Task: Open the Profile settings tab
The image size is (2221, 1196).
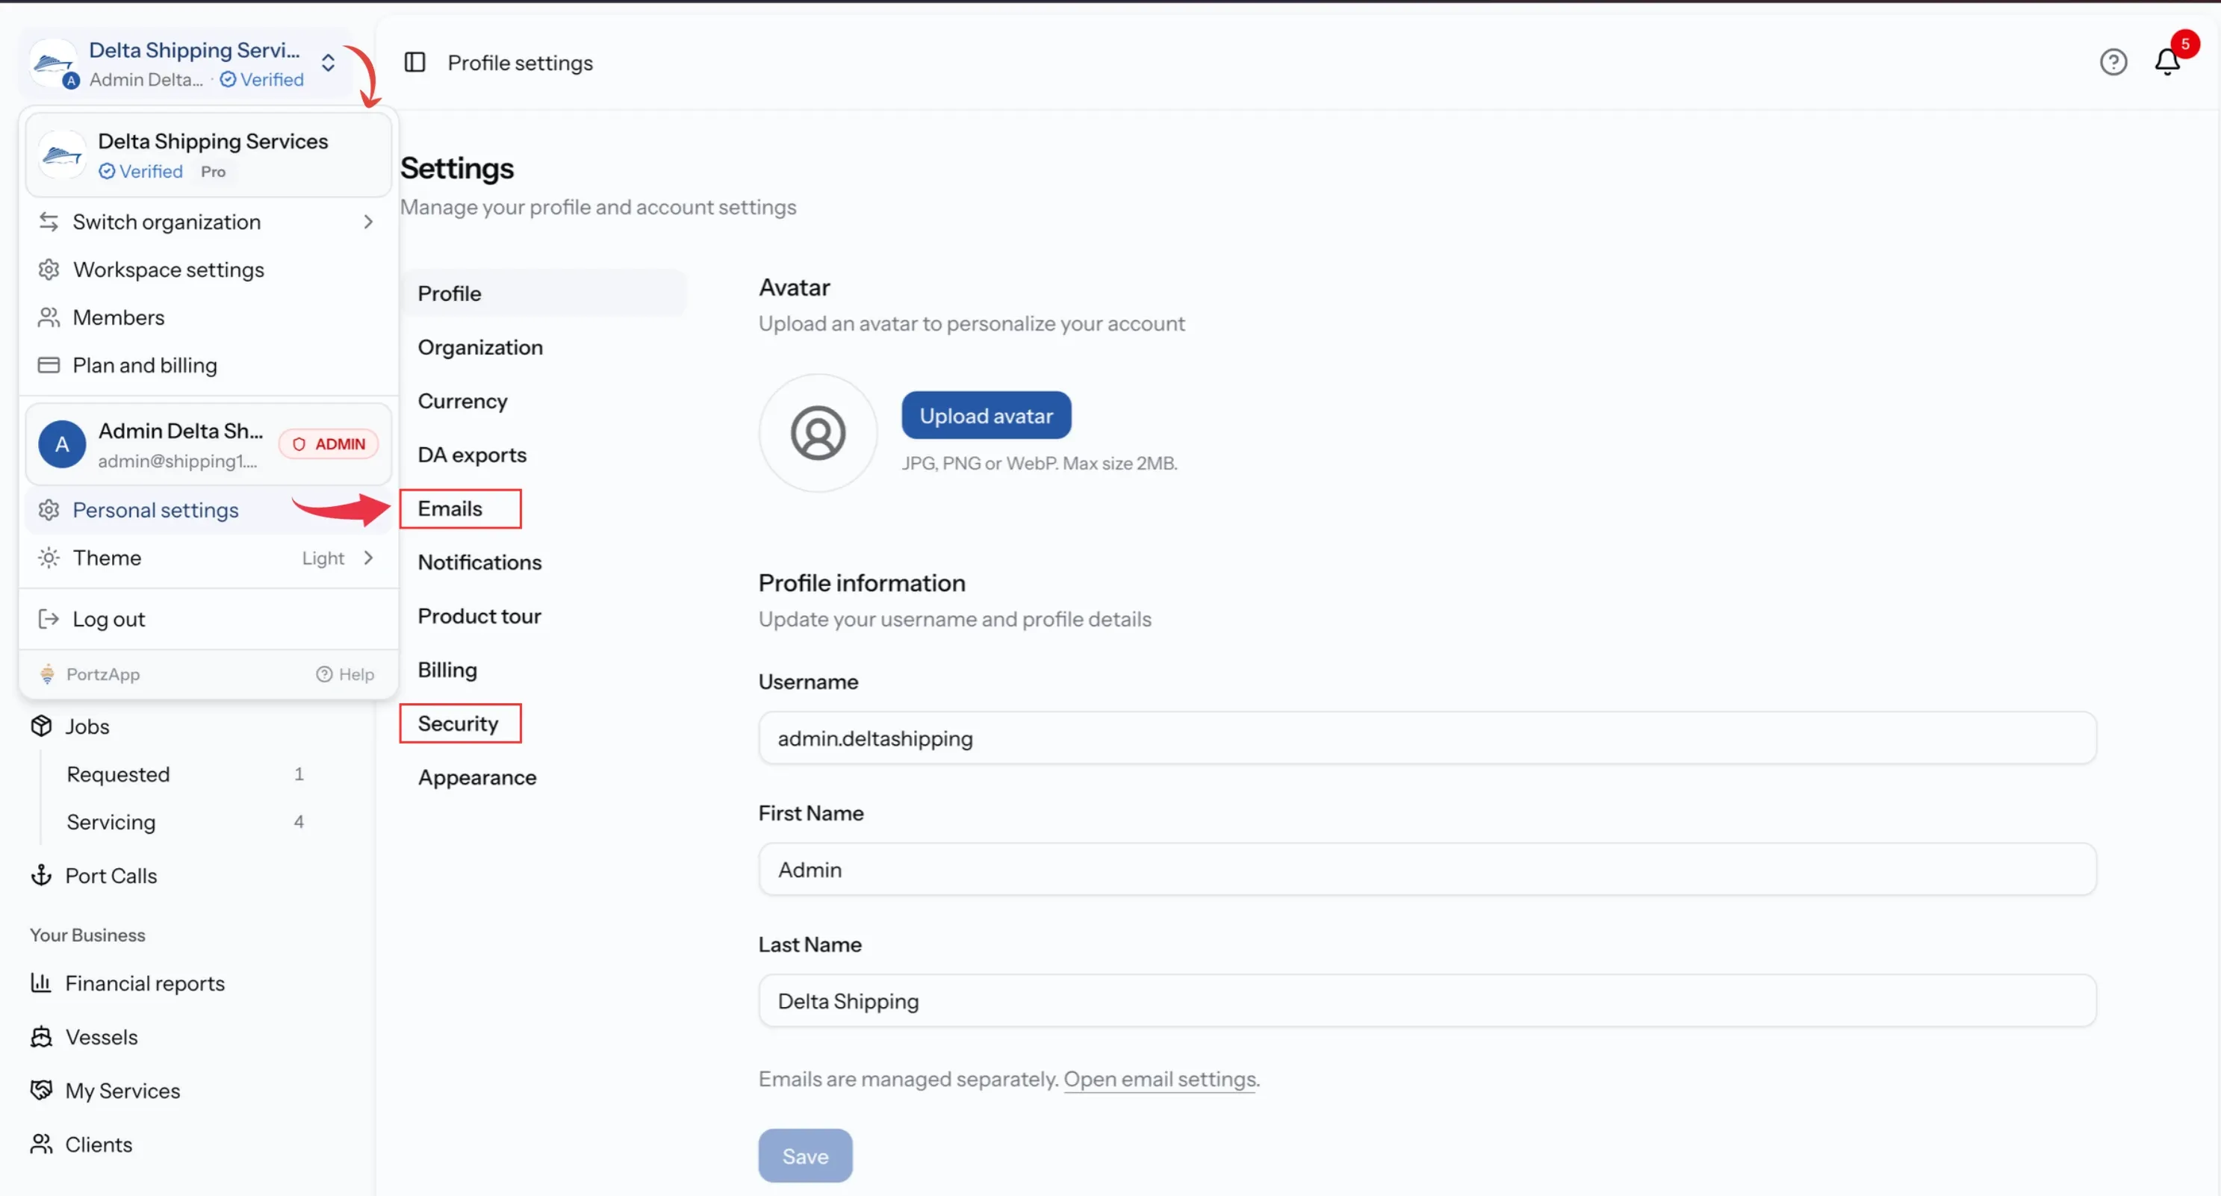Action: tap(543, 293)
